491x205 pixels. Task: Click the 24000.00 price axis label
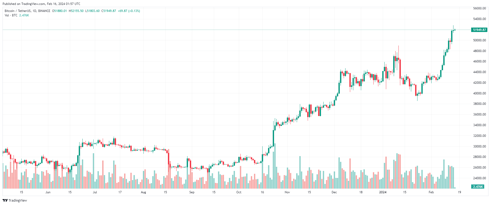pyautogui.click(x=480, y=178)
